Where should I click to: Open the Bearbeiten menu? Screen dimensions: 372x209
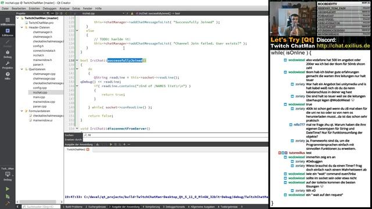[19, 8]
